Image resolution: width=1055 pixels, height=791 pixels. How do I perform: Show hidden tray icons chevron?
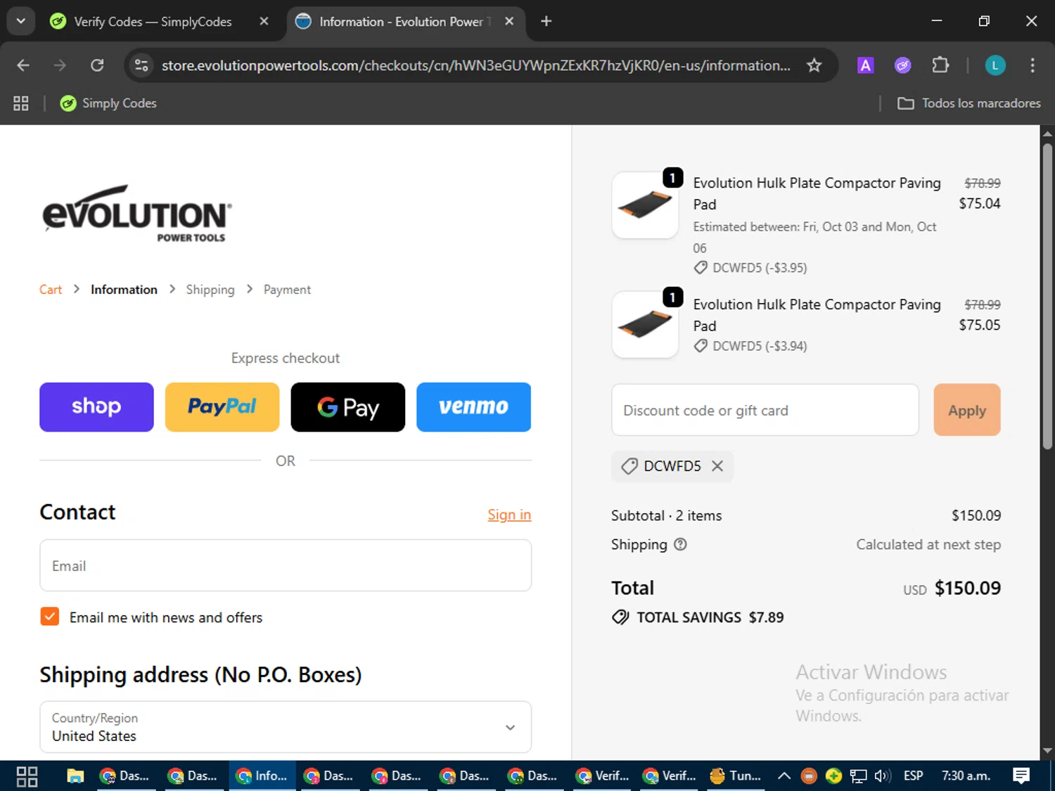pos(784,776)
